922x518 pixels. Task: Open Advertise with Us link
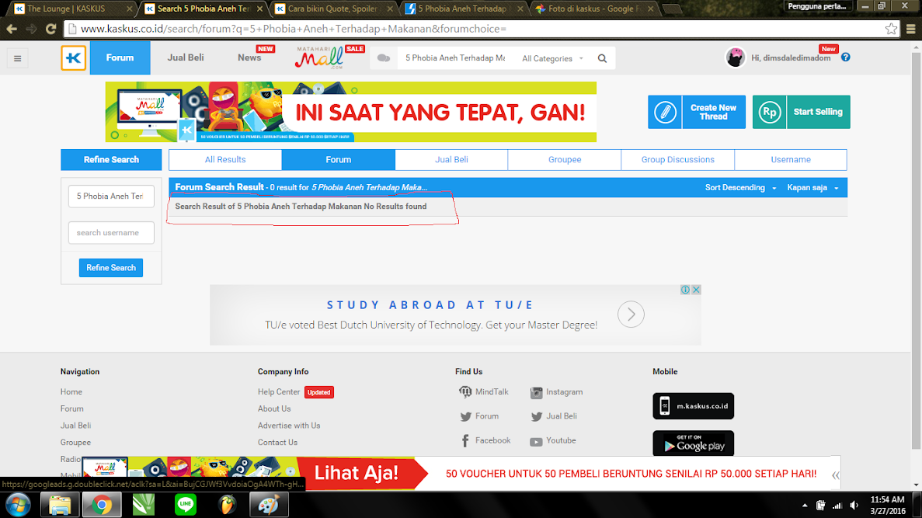click(289, 426)
